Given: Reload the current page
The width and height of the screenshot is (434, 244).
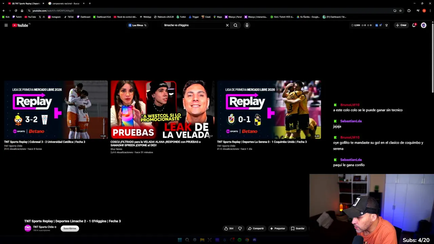Looking at the screenshot, I should point(16,11).
